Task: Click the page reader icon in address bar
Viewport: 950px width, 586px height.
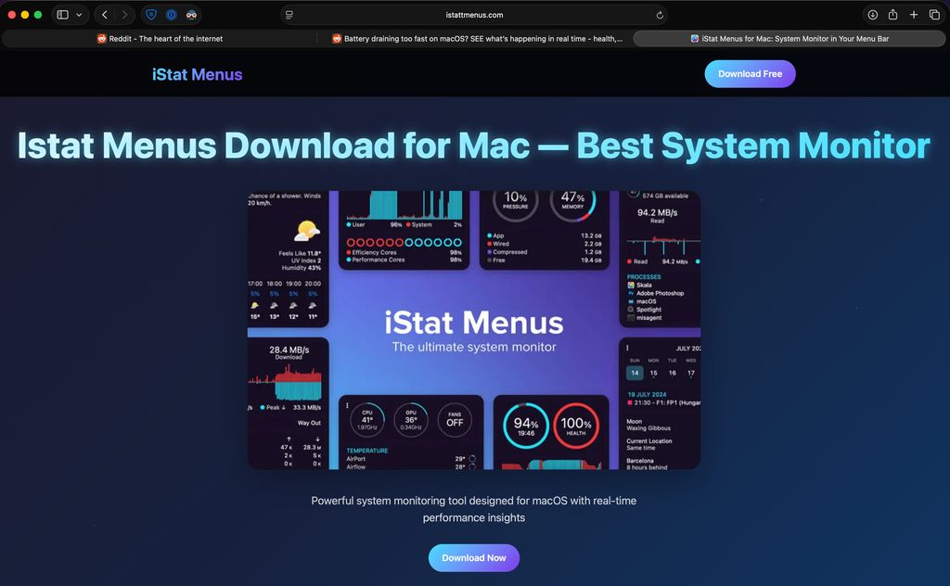Action: pyautogui.click(x=289, y=15)
